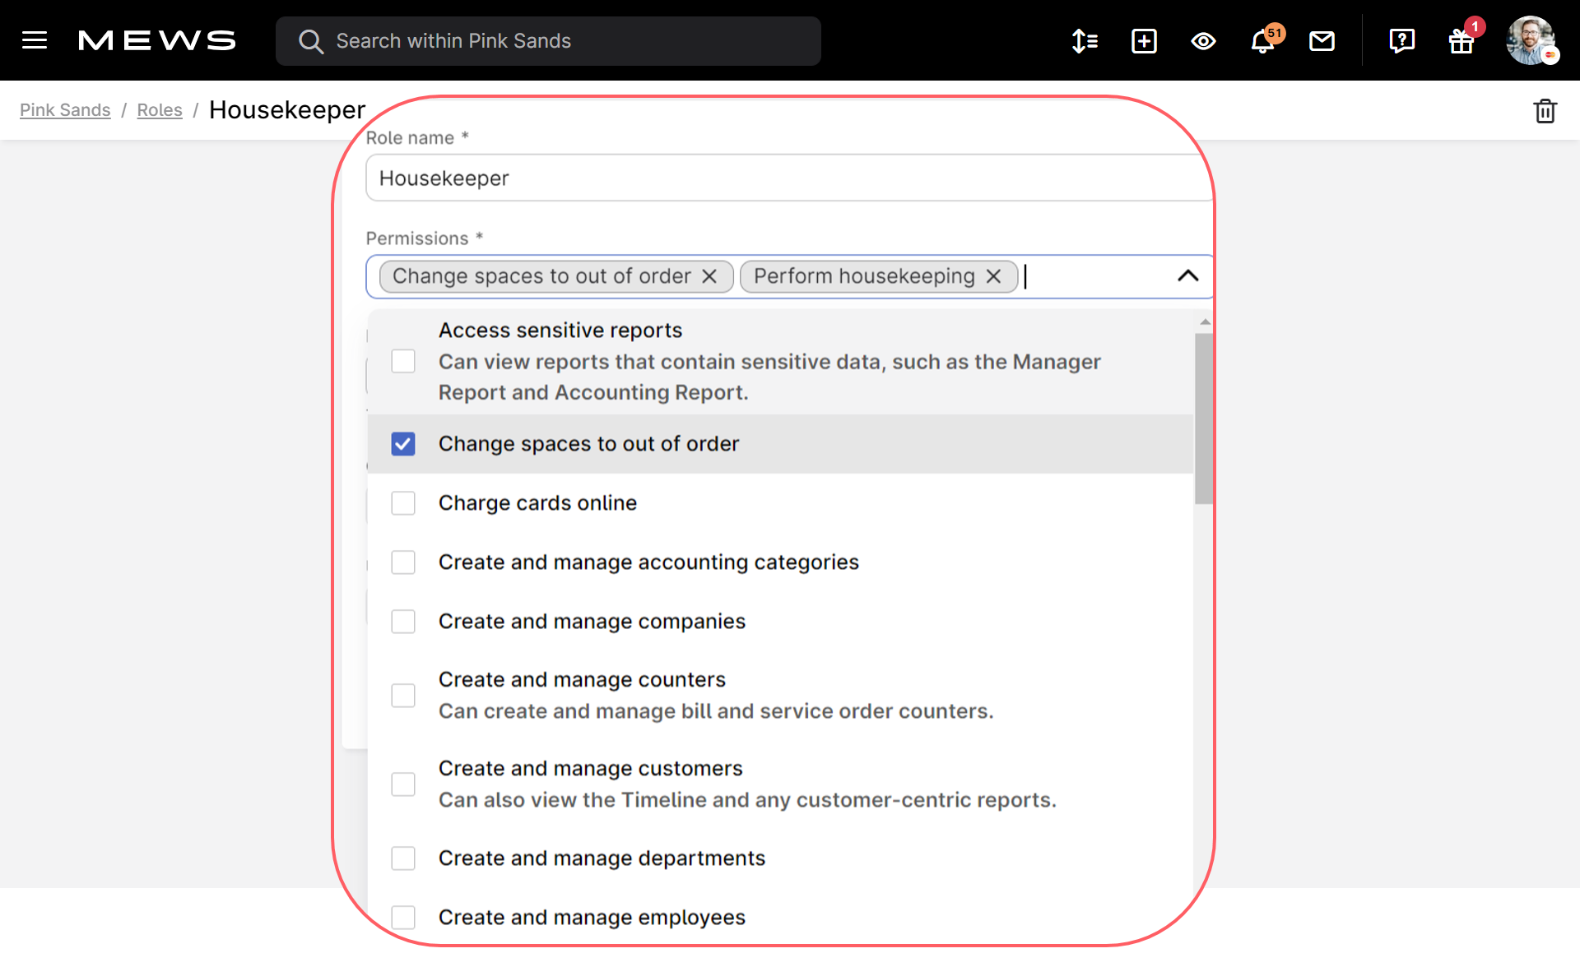Open the gift rewards icon
The height and width of the screenshot is (967, 1580).
(x=1461, y=40)
